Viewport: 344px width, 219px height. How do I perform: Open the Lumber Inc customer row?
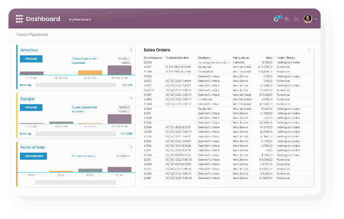(226, 99)
